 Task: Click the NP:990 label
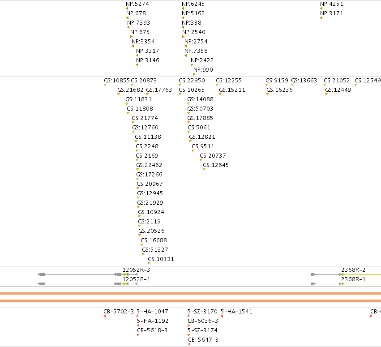(203, 70)
